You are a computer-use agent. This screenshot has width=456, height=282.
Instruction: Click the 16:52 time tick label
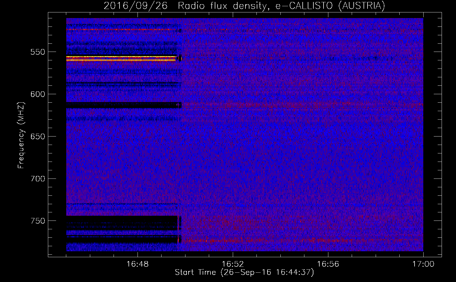point(233,264)
